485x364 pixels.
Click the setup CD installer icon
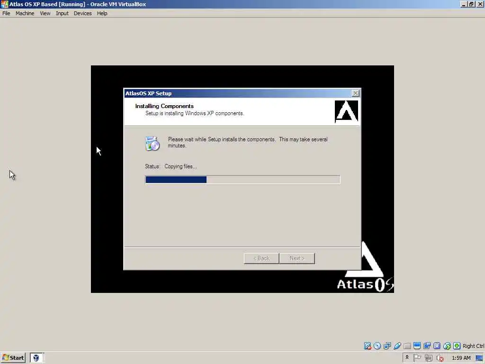[152, 143]
